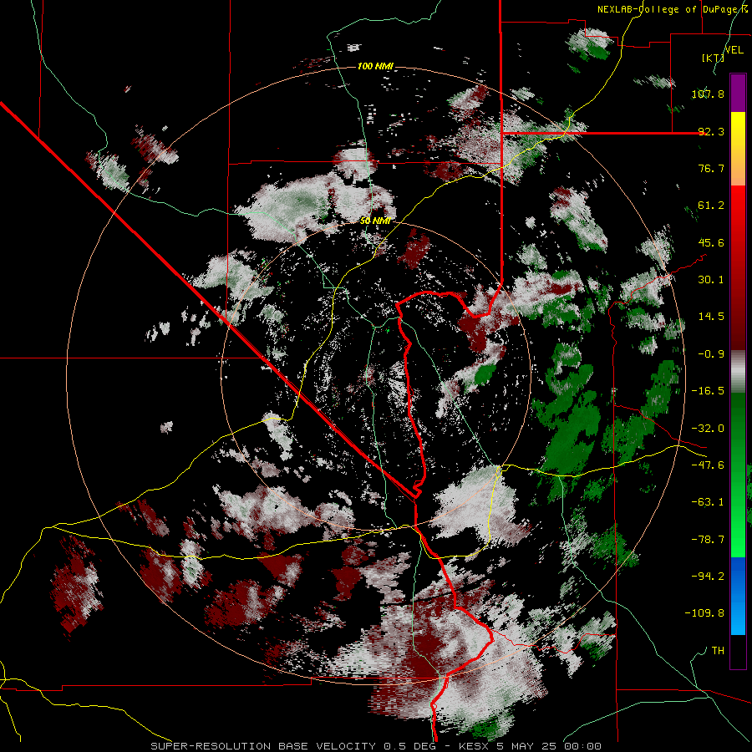Image resolution: width=752 pixels, height=752 pixels.
Task: Click the 5 MAY 25 date in the footer
Action: coord(525,746)
